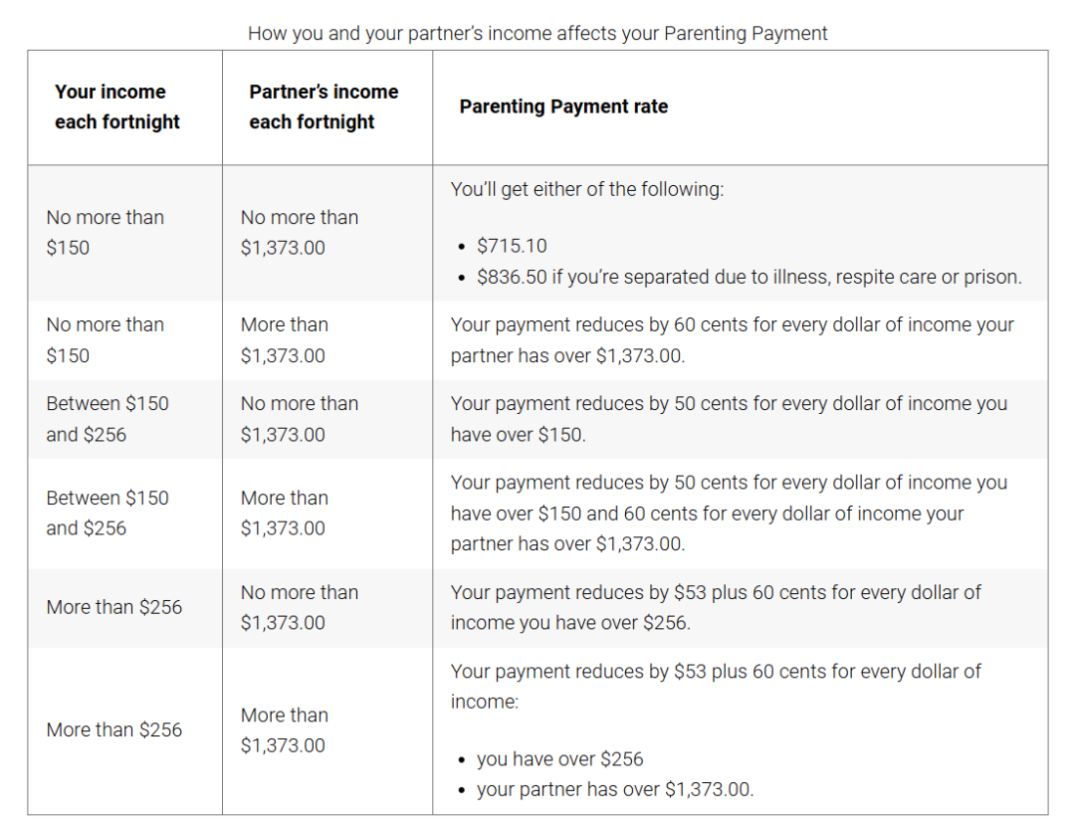Select the $715.10 bullet item
1075x829 pixels.
(512, 246)
